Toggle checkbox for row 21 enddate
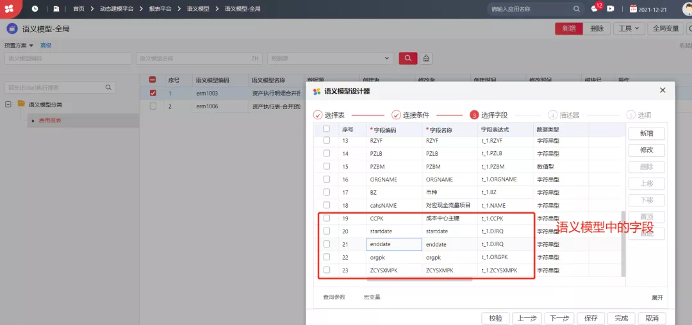 [x=327, y=244]
